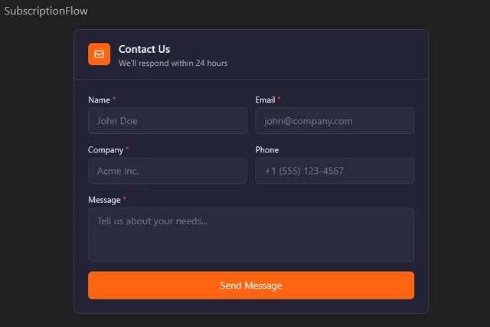Select the Company field showing Acme Inc.
The height and width of the screenshot is (327, 490).
point(168,171)
